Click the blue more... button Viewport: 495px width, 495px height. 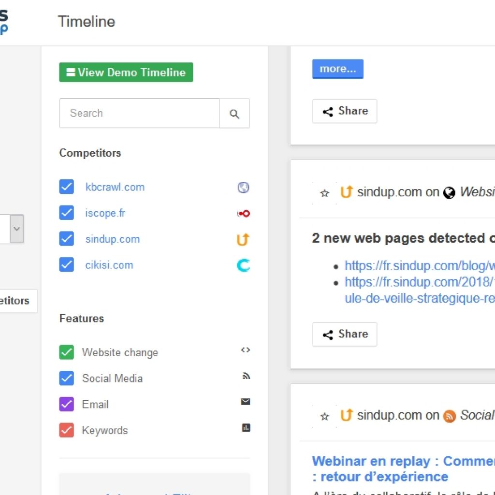(x=338, y=69)
